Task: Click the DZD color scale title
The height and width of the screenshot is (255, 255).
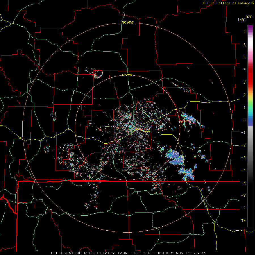Action: (249, 17)
